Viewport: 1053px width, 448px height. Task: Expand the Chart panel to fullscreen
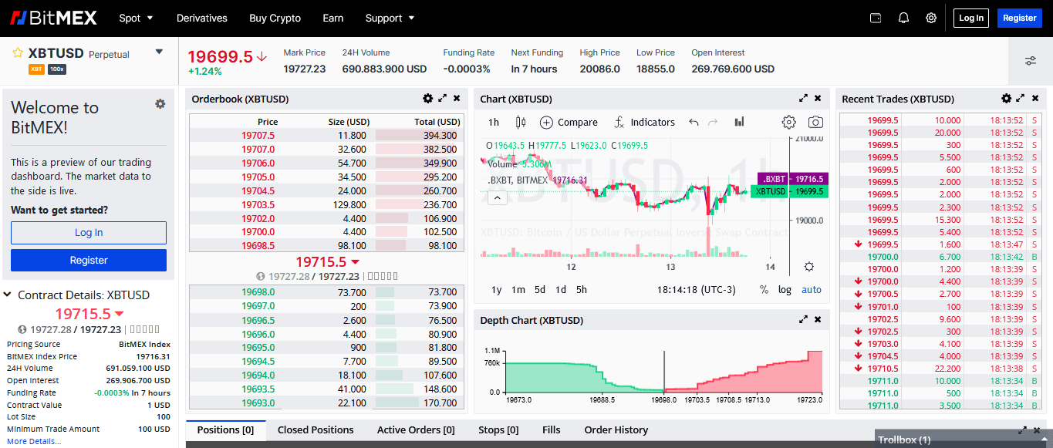pos(803,99)
